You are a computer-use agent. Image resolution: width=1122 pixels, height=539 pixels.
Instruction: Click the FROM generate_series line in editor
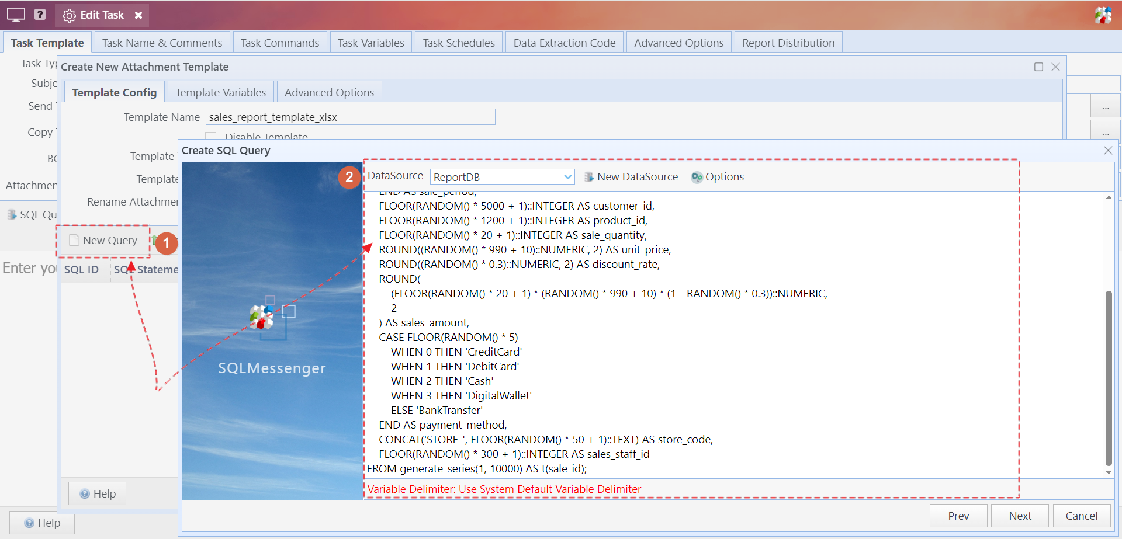477,469
